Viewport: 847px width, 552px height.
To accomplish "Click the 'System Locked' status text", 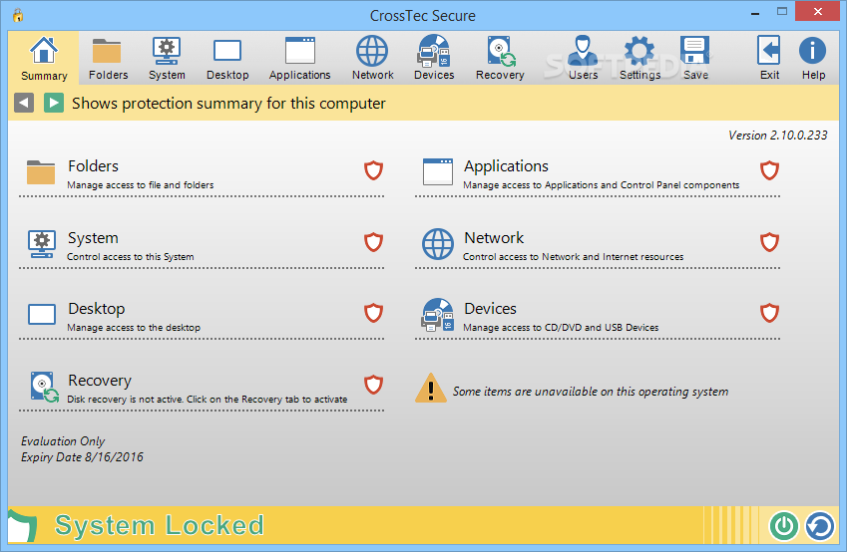I will click(x=160, y=525).
